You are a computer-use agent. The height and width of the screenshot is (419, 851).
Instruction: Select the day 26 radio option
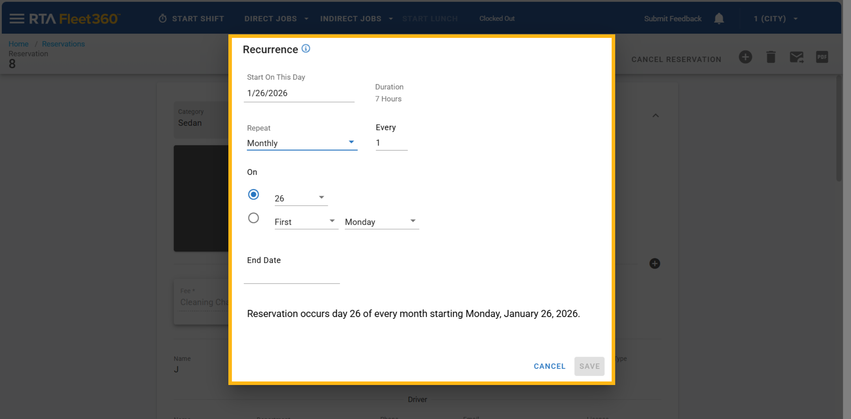(x=253, y=194)
